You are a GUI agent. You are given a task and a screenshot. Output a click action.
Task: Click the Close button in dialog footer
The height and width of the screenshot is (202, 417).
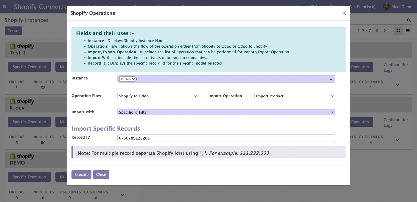tap(101, 175)
